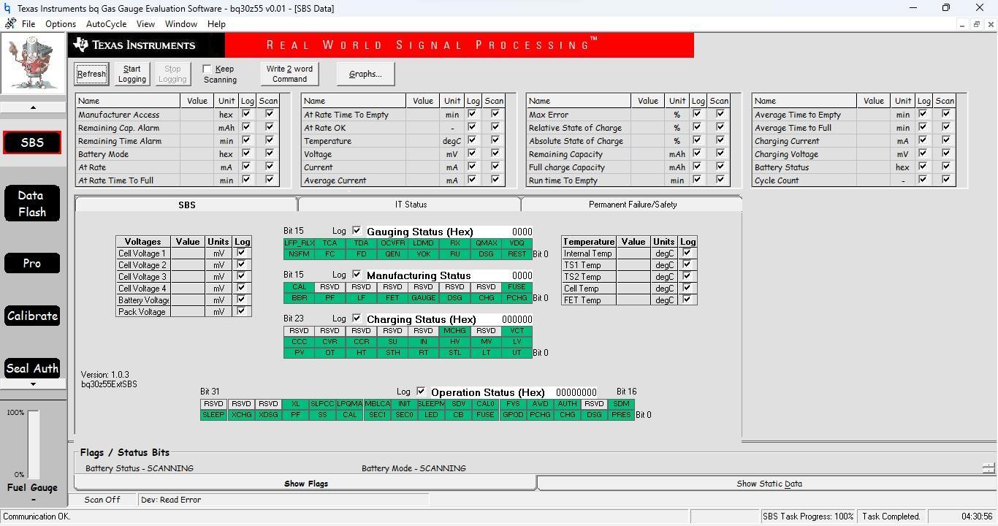Click the CAL bit in Manufacturing Status
The width and height of the screenshot is (998, 526).
coord(299,287)
